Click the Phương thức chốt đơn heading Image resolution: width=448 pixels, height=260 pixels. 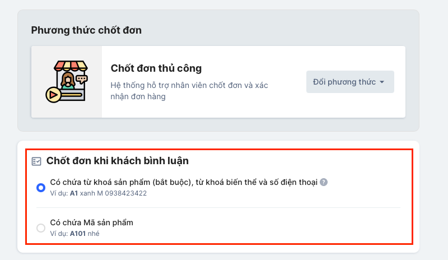pos(86,30)
